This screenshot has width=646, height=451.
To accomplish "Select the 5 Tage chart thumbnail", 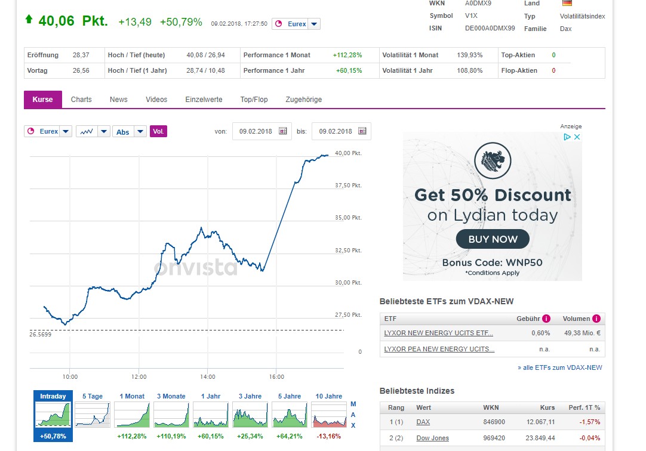I will point(93,413).
